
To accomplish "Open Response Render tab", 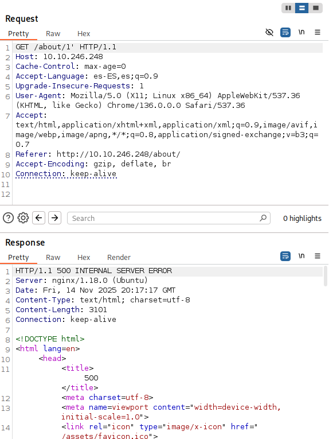I will (119, 257).
